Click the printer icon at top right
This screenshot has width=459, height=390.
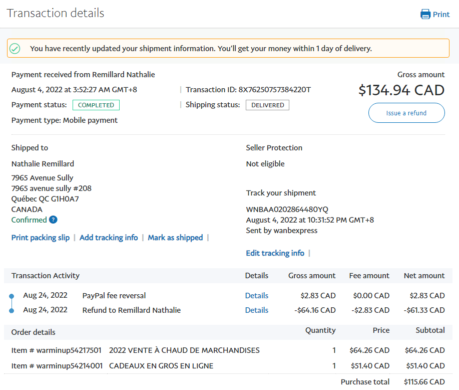[425, 14]
